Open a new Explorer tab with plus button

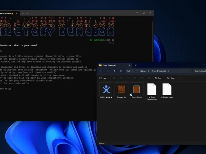[136, 65]
